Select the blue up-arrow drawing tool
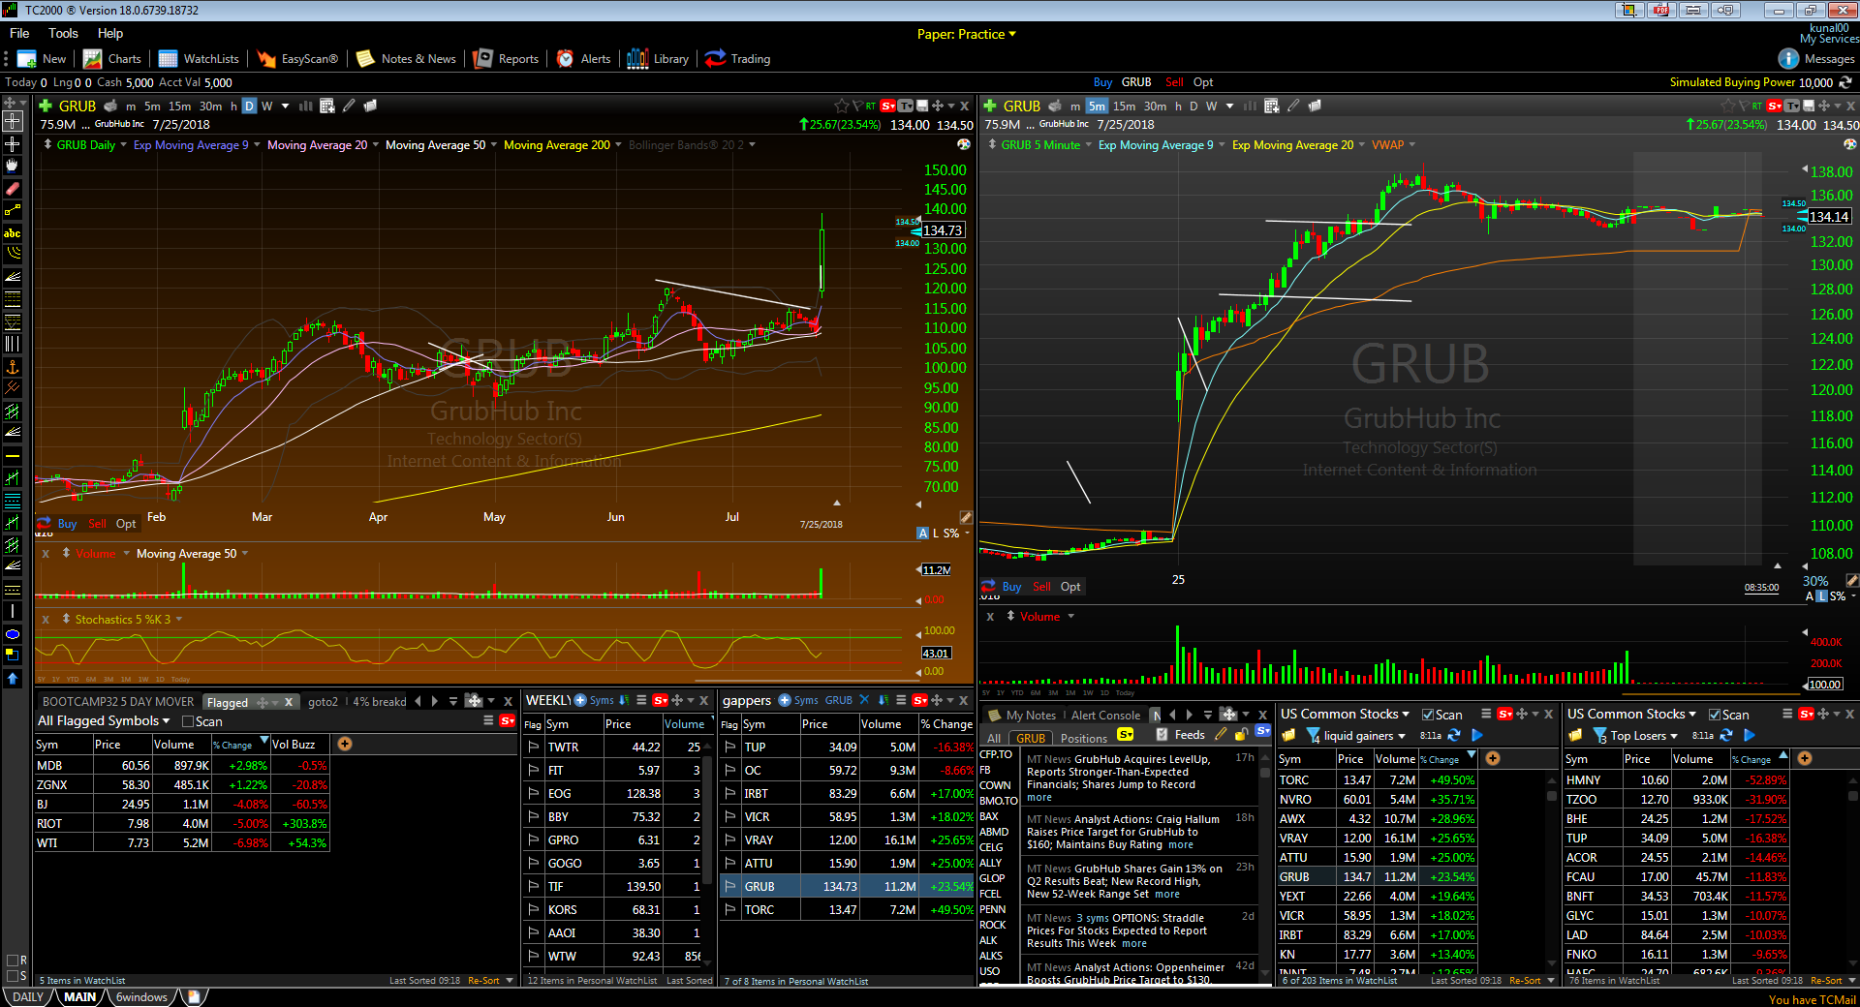 click(13, 679)
